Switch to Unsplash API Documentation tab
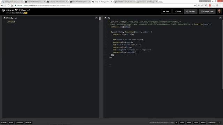 [x=57, y=2]
